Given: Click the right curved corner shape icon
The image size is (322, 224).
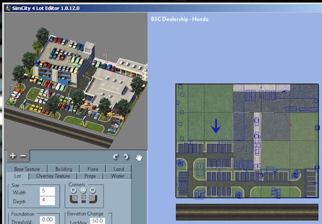Looking at the screenshot, I should pos(93,199).
